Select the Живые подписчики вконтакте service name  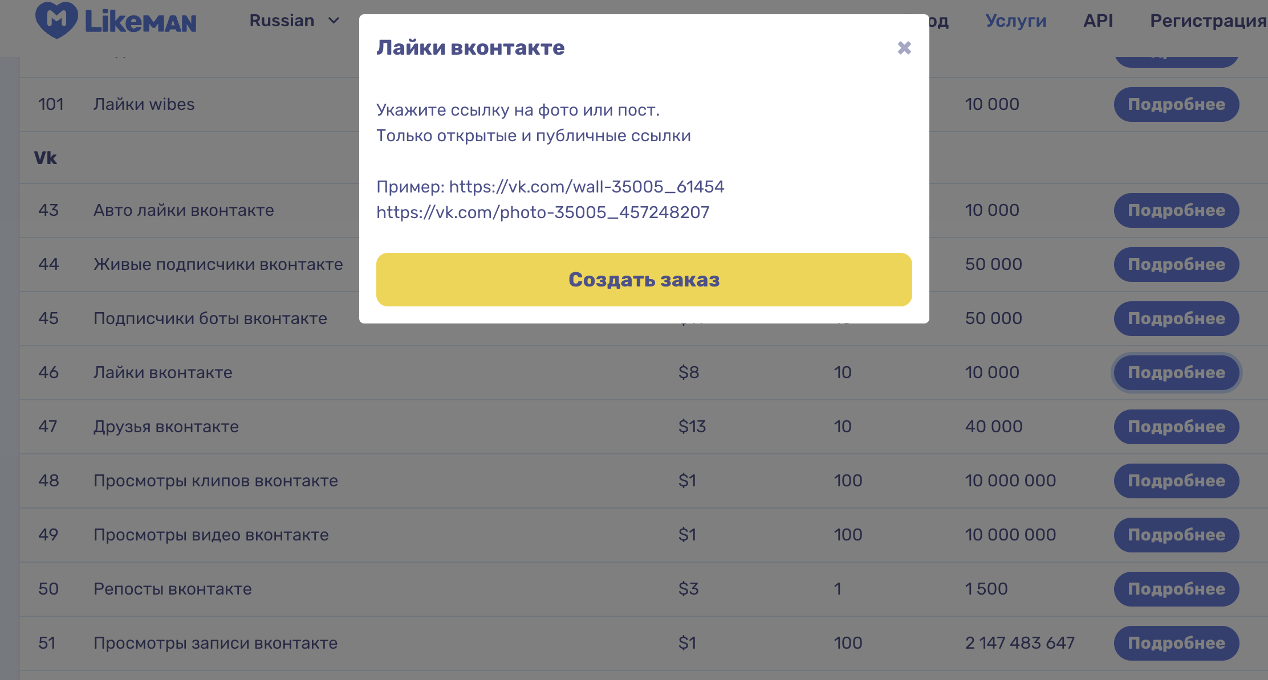click(x=218, y=264)
